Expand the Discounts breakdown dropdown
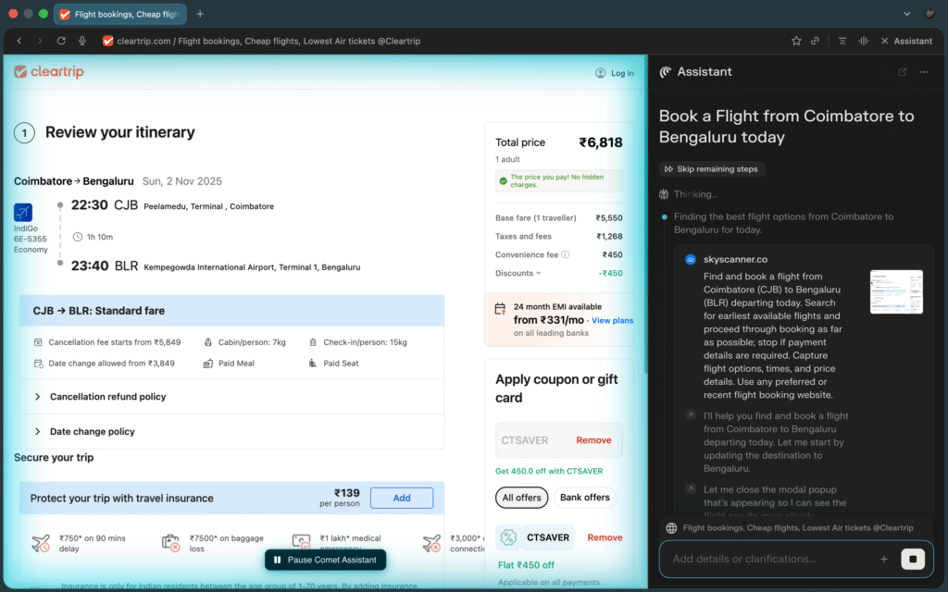This screenshot has width=948, height=592. (518, 273)
